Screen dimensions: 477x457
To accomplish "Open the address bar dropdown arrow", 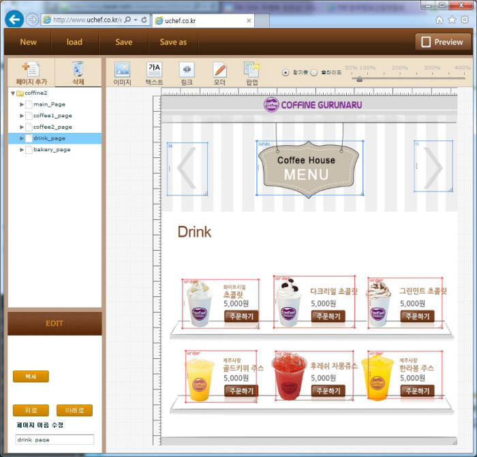I will coord(136,20).
